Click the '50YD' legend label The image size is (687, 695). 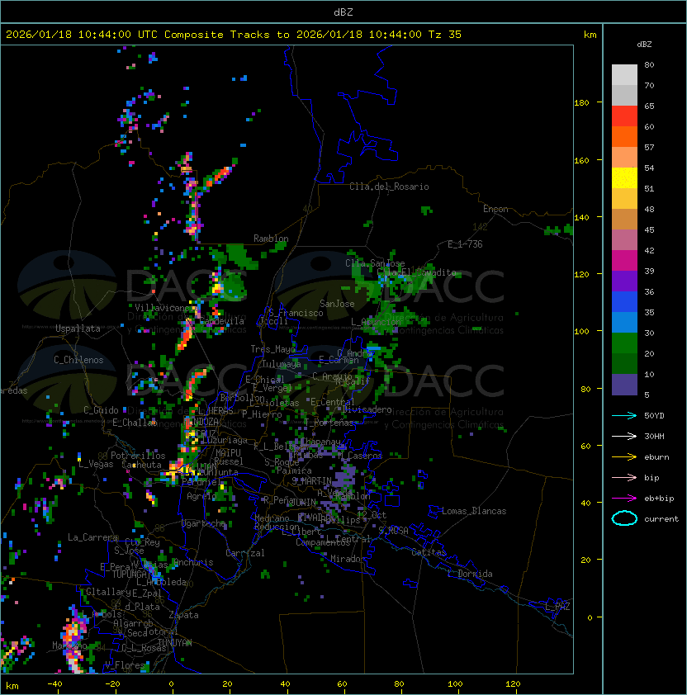[x=654, y=415]
